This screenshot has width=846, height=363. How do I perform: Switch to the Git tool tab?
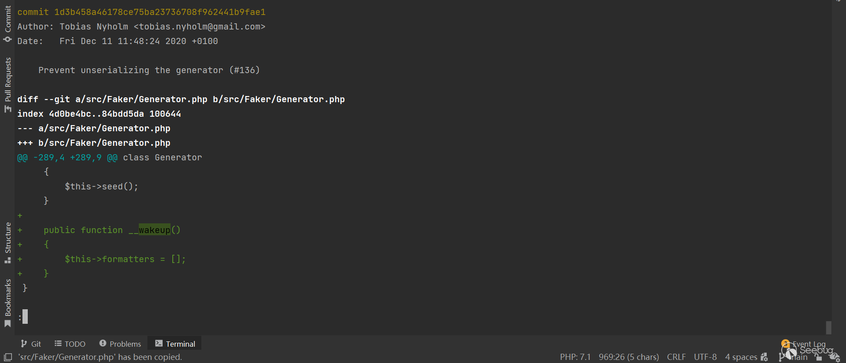coord(31,344)
